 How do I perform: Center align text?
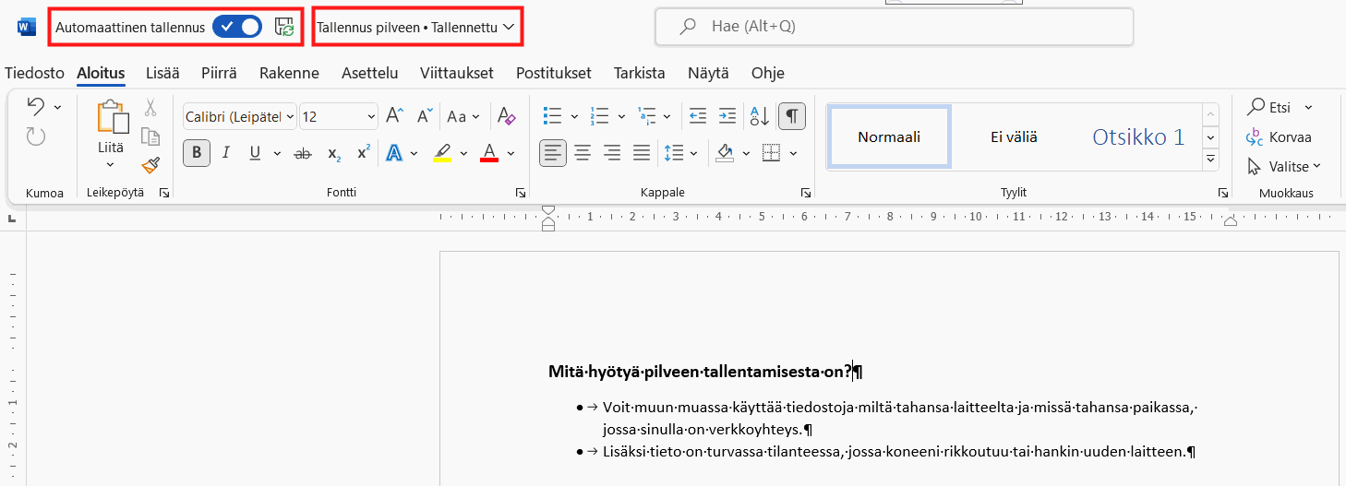[x=582, y=152]
